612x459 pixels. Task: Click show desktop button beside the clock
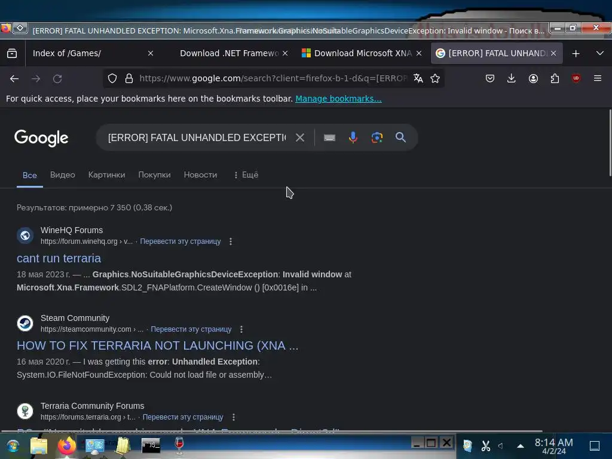pyautogui.click(x=595, y=446)
